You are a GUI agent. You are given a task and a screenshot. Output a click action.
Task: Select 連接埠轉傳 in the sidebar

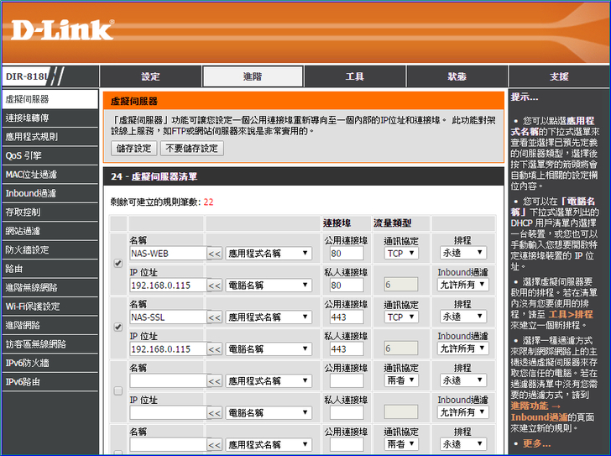(27, 118)
